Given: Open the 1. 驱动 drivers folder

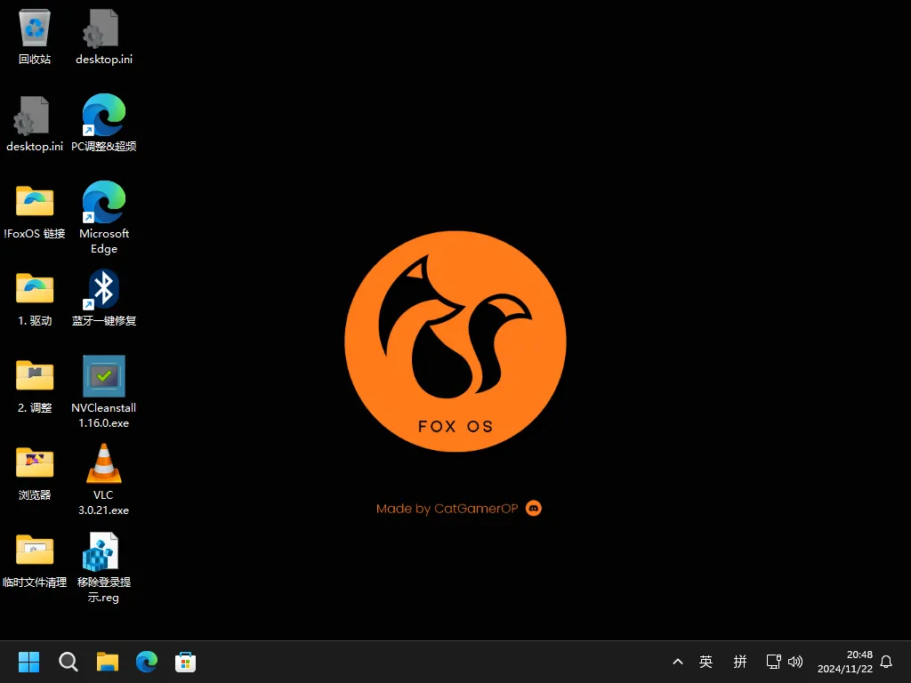Looking at the screenshot, I should pos(34,288).
